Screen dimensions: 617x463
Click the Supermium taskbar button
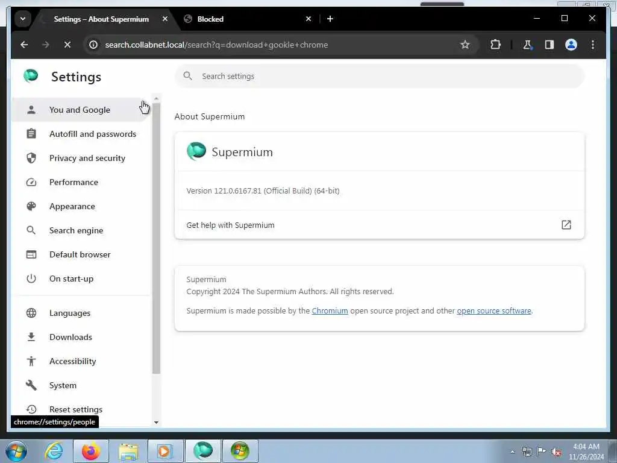(202, 451)
